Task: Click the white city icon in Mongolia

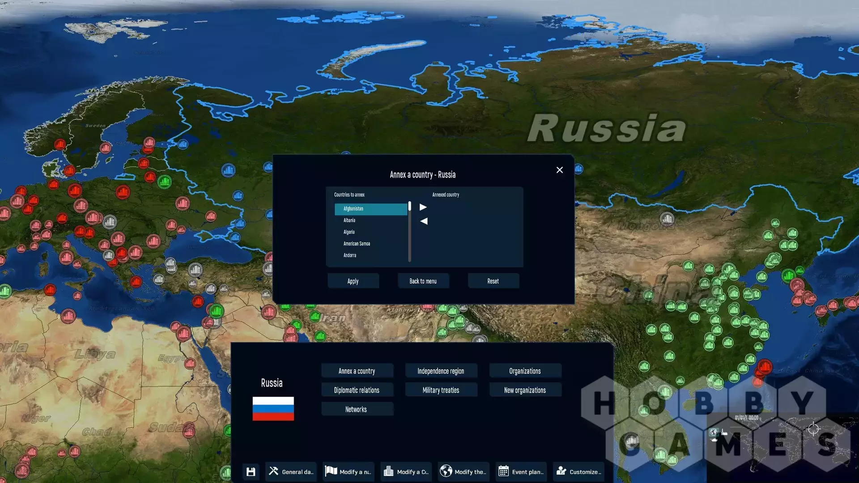Action: [x=667, y=219]
